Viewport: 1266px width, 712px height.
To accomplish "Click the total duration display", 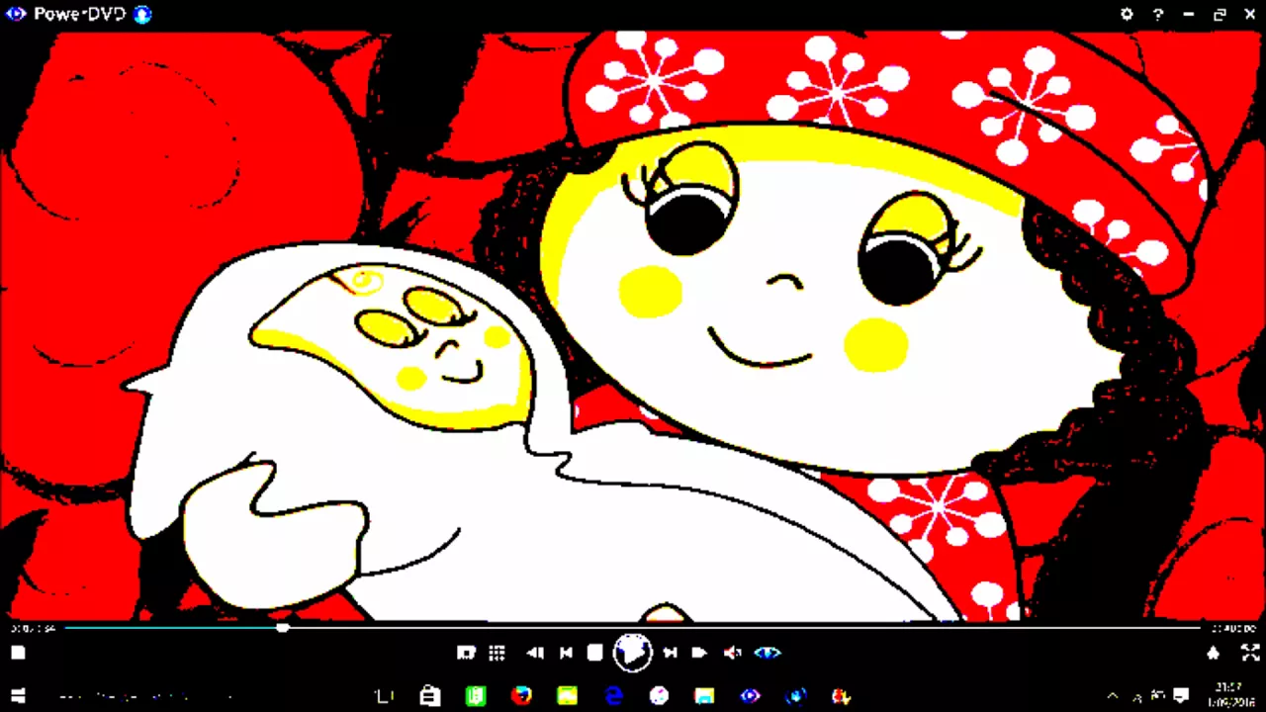I will 1233,628.
